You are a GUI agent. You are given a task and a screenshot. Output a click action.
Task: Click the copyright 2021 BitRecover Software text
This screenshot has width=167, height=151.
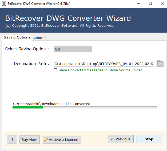coord(60,26)
